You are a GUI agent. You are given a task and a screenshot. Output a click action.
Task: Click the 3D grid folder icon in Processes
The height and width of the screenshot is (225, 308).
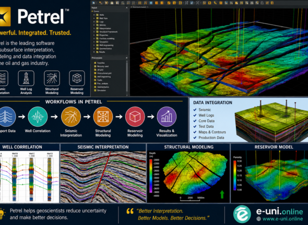pos(95,70)
